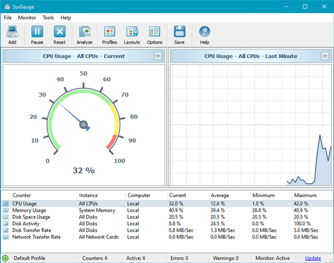The image size is (334, 263).
Task: Click the Warnings: 0 status entry
Action: click(225, 258)
